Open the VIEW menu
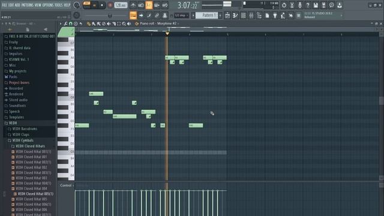The height and width of the screenshot is (216, 384). click(x=38, y=5)
